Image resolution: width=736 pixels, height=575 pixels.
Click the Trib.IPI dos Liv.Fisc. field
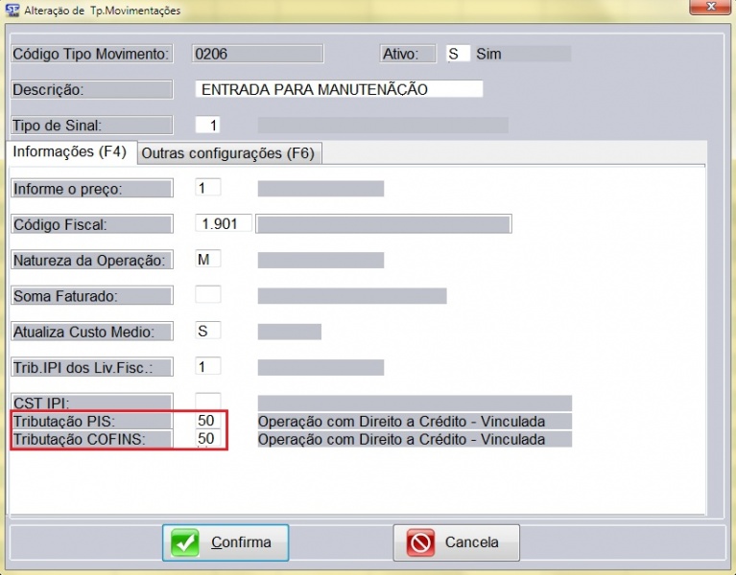coord(207,366)
